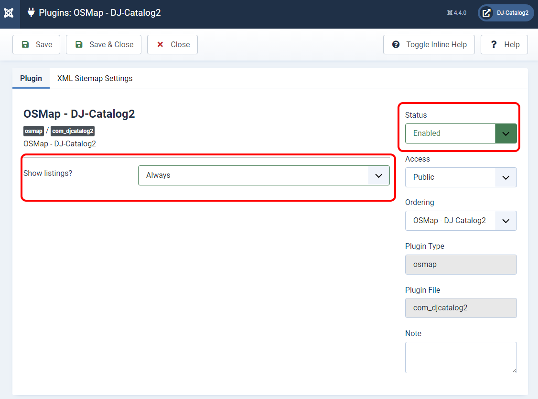Open the Ordering dropdown
The height and width of the screenshot is (399, 538).
(461, 221)
